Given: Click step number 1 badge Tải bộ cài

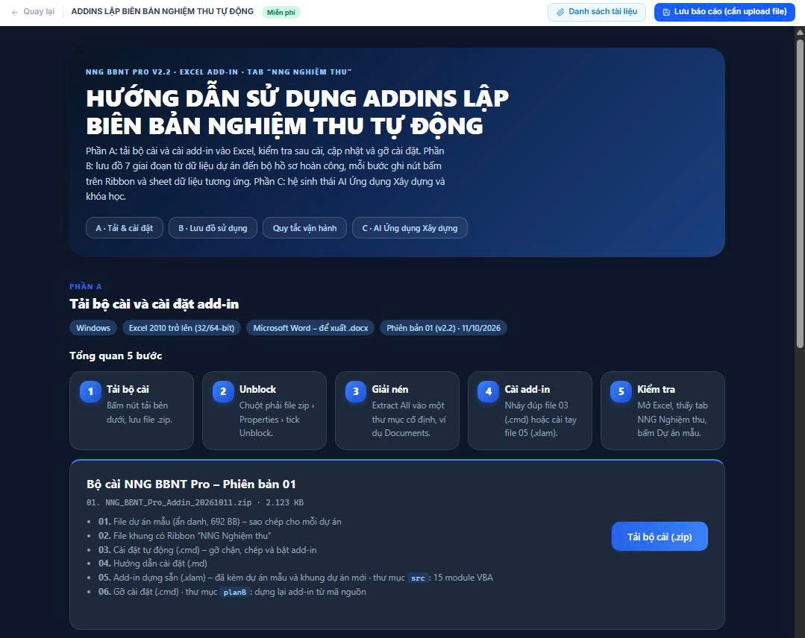Looking at the screenshot, I should 90,391.
